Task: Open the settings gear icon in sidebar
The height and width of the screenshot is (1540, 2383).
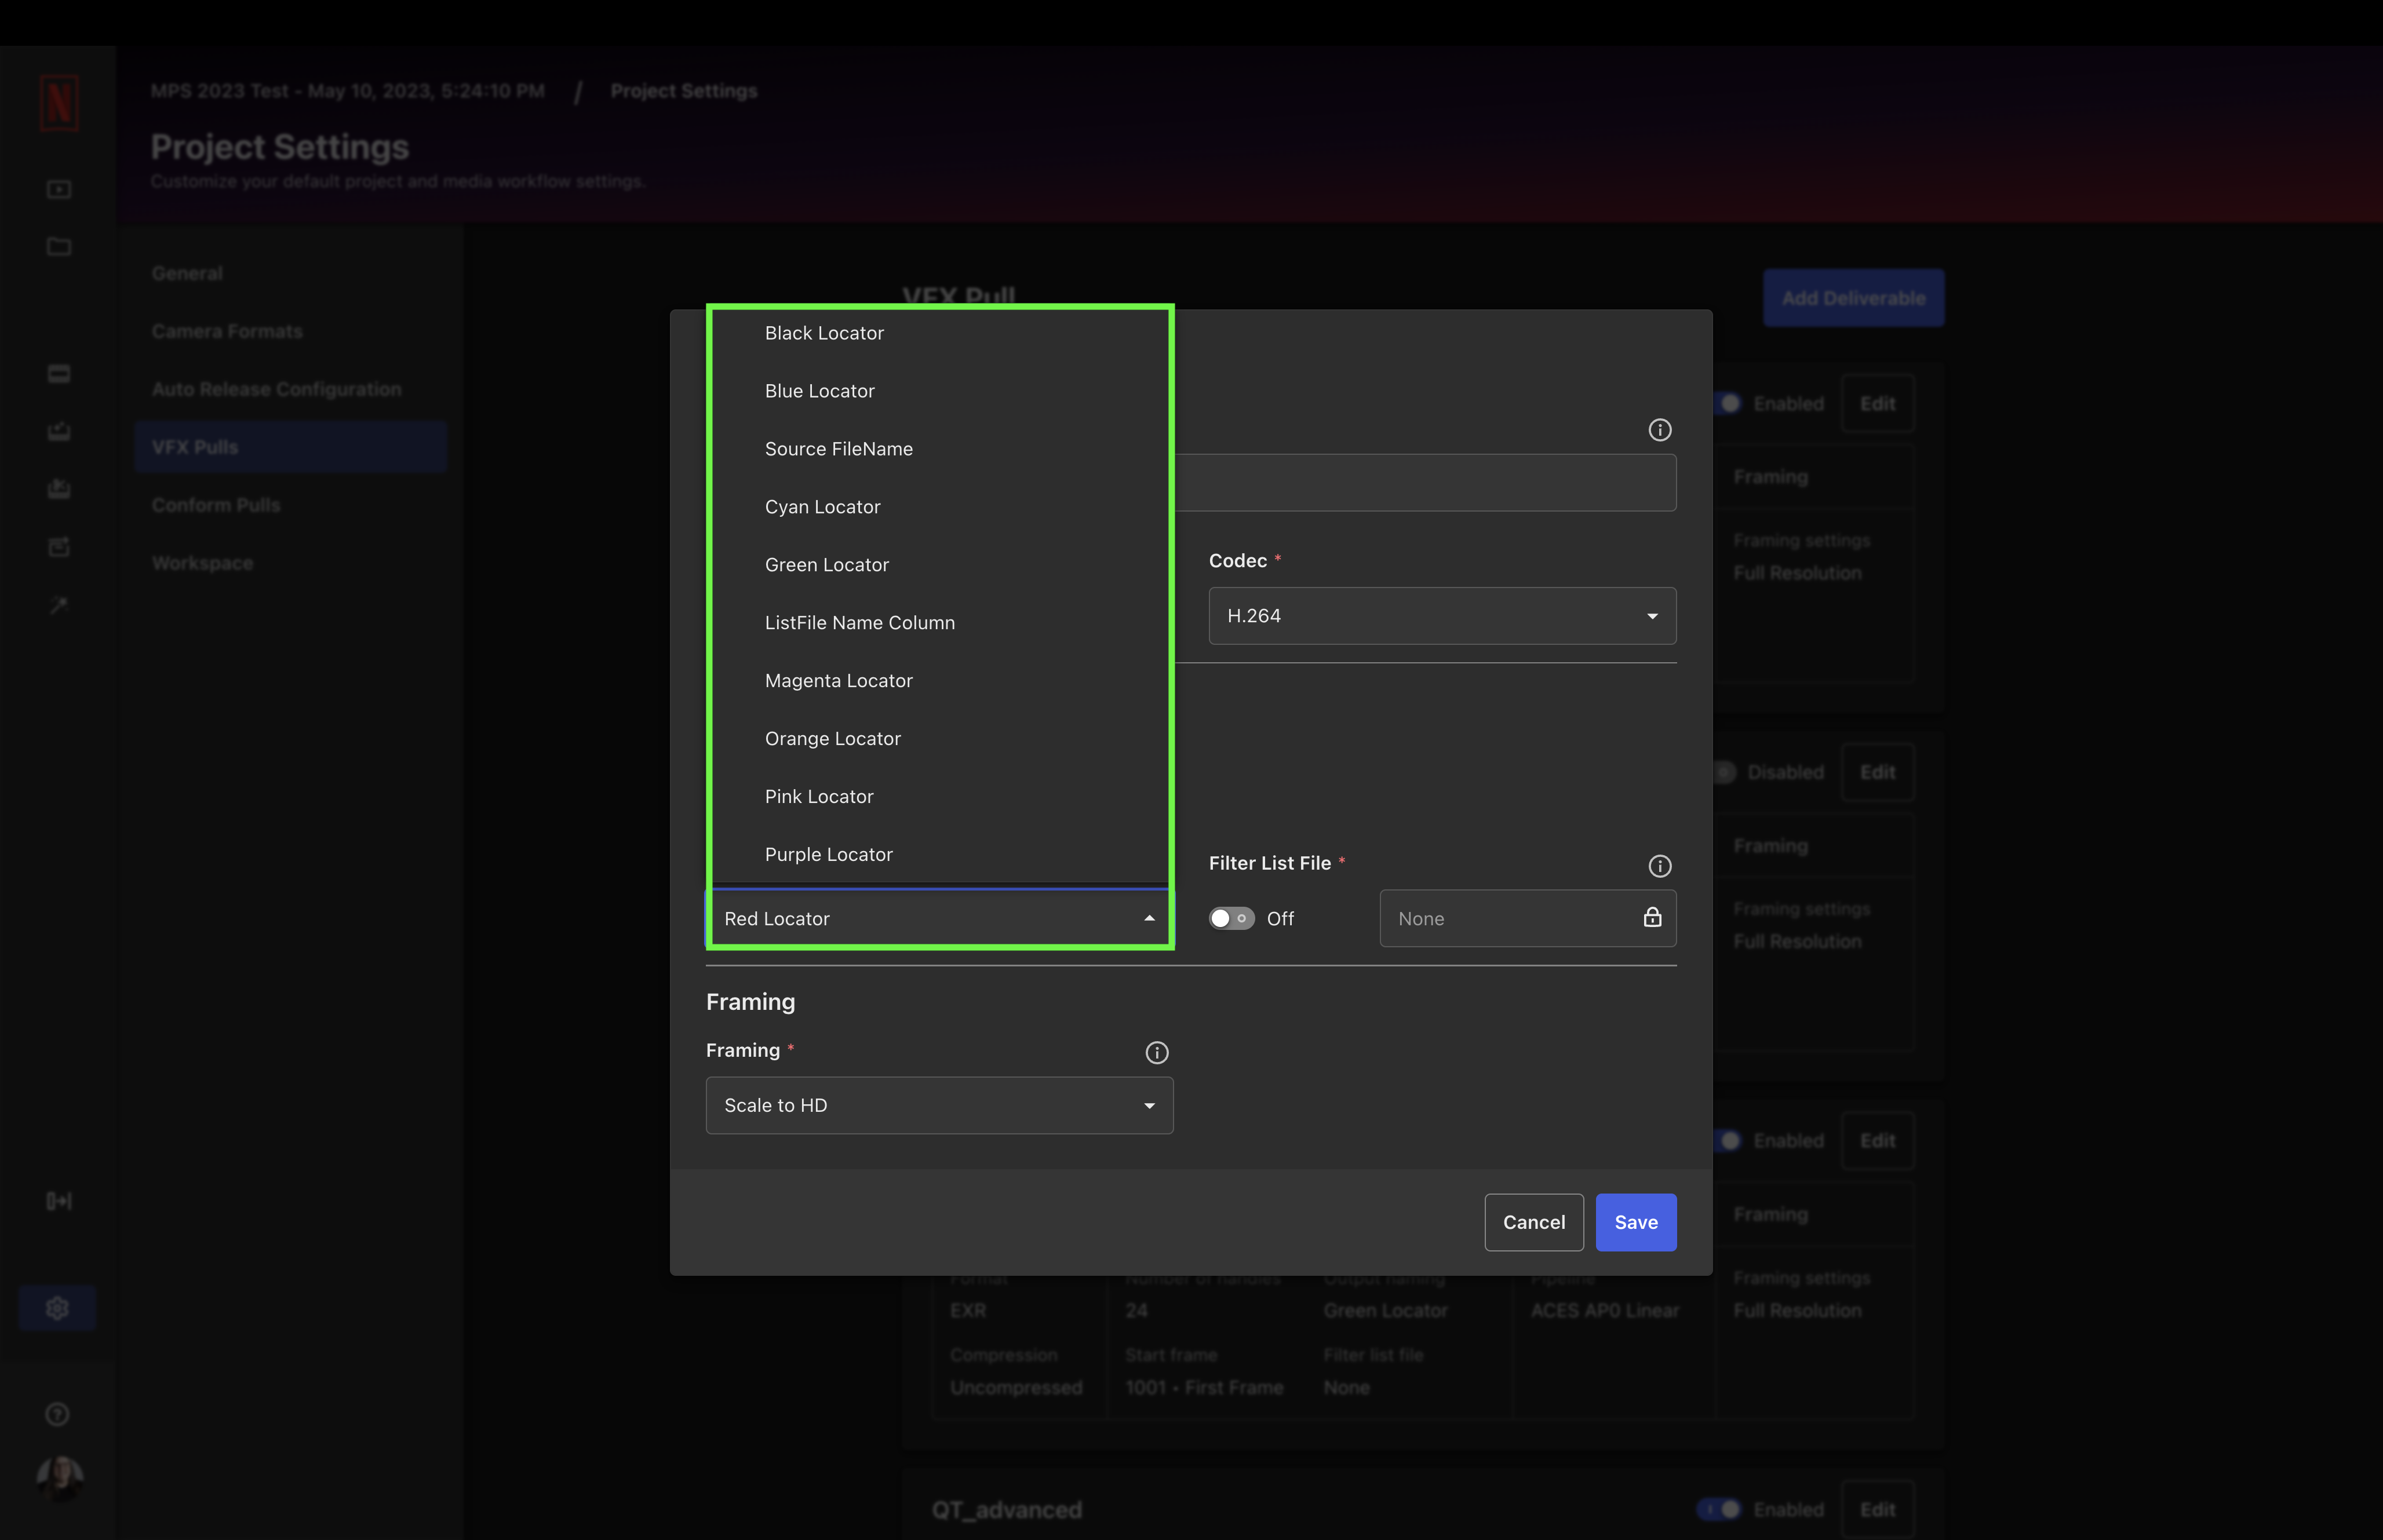Action: (x=57, y=1308)
